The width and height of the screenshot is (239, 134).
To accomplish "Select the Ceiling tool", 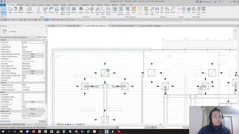I will pos(51,10).
